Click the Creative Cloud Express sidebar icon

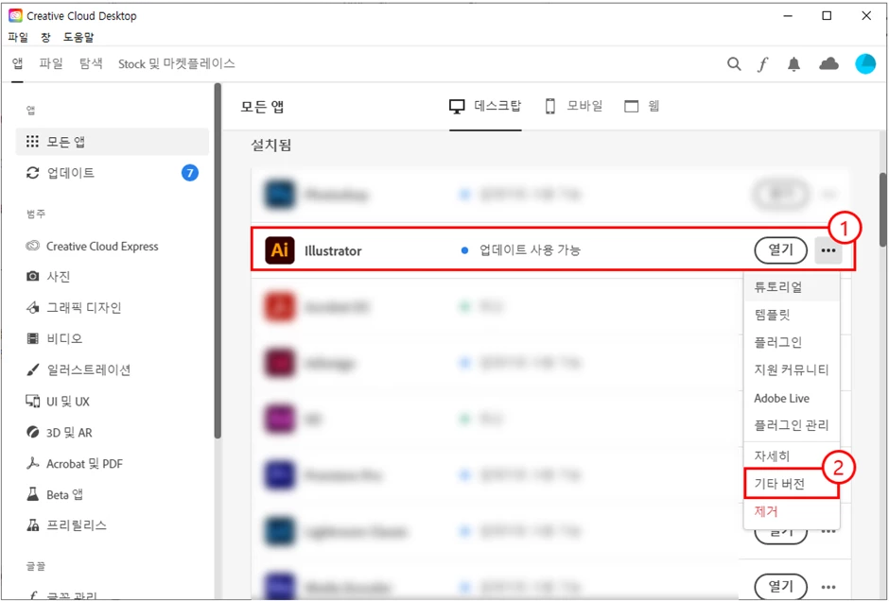pyautogui.click(x=33, y=246)
